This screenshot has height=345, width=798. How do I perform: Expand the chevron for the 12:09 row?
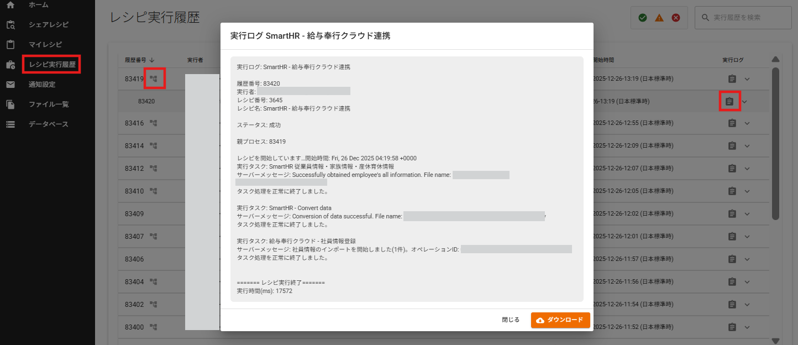[x=747, y=145]
